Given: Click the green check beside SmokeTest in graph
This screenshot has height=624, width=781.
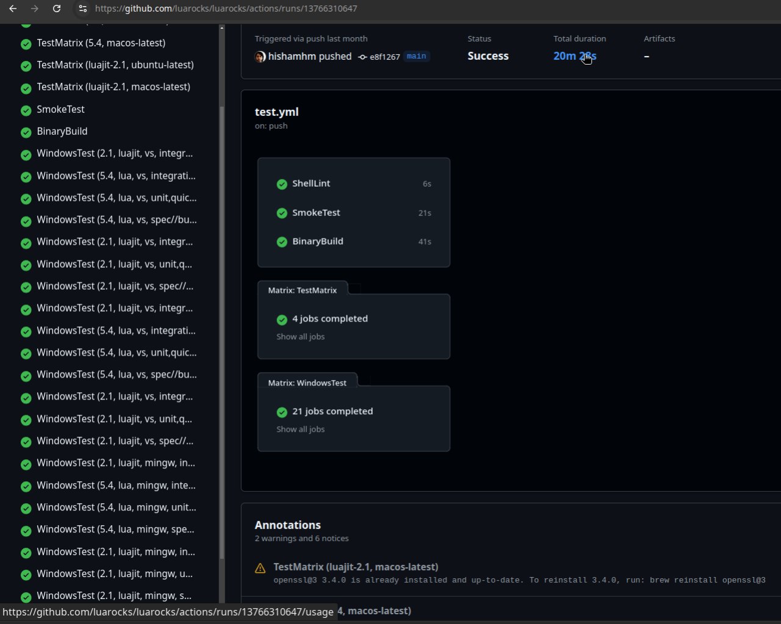Looking at the screenshot, I should [282, 213].
